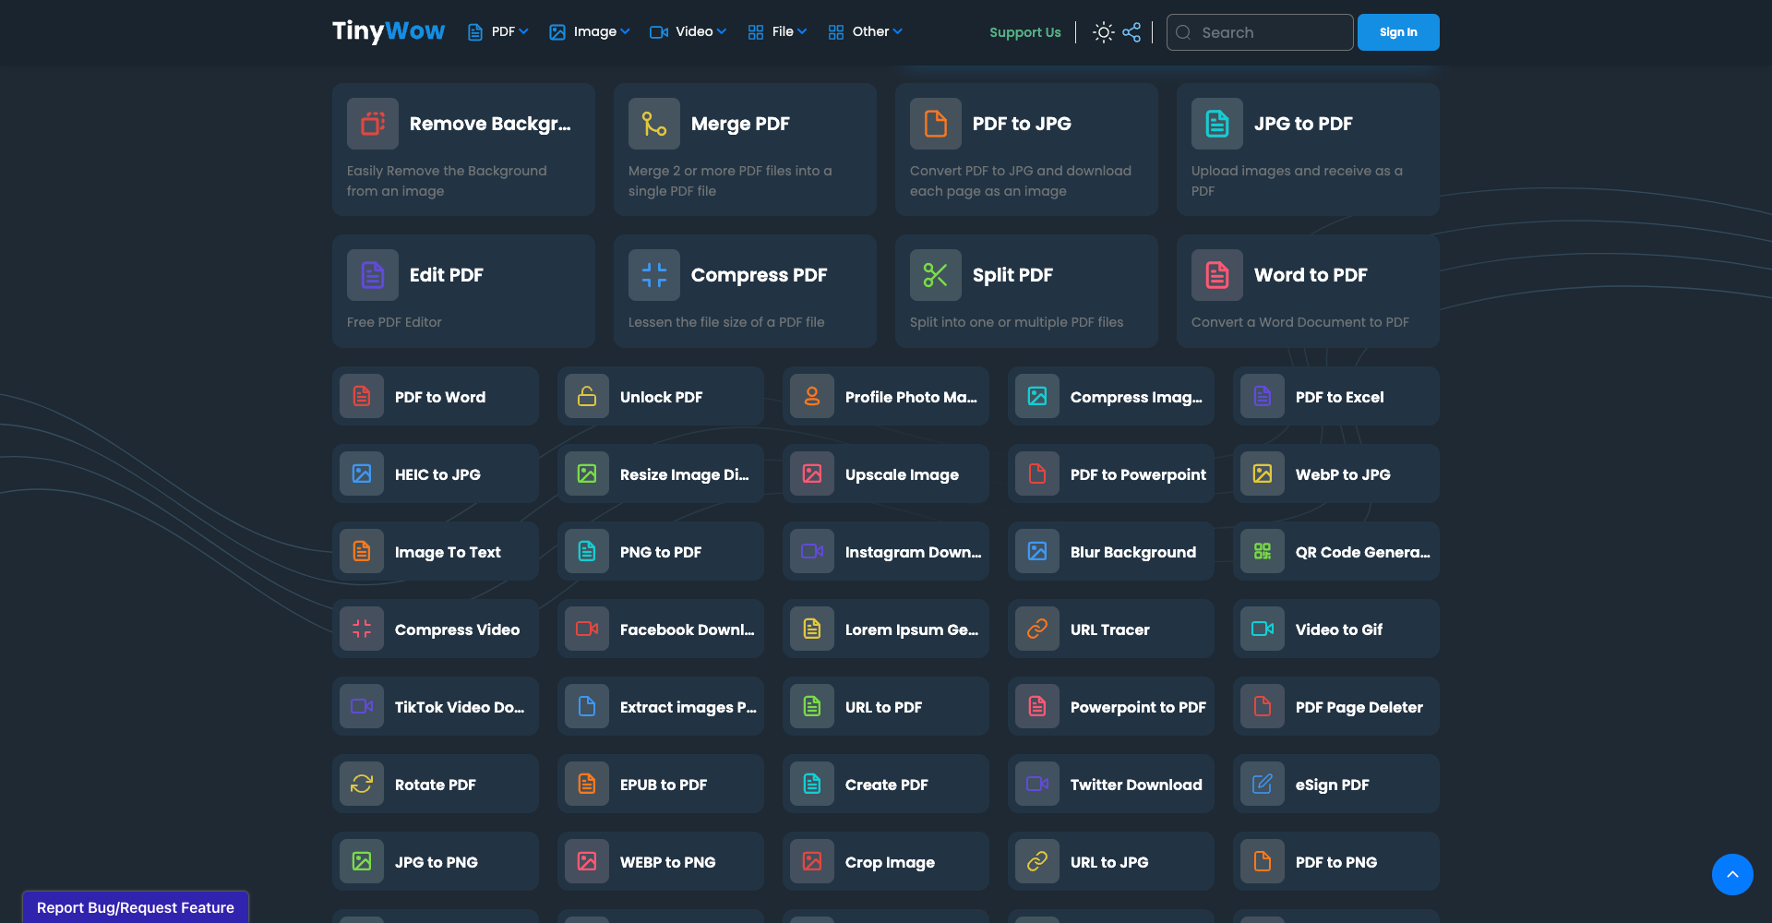Click the Remove Background tool icon
The height and width of the screenshot is (923, 1772).
pos(373,124)
